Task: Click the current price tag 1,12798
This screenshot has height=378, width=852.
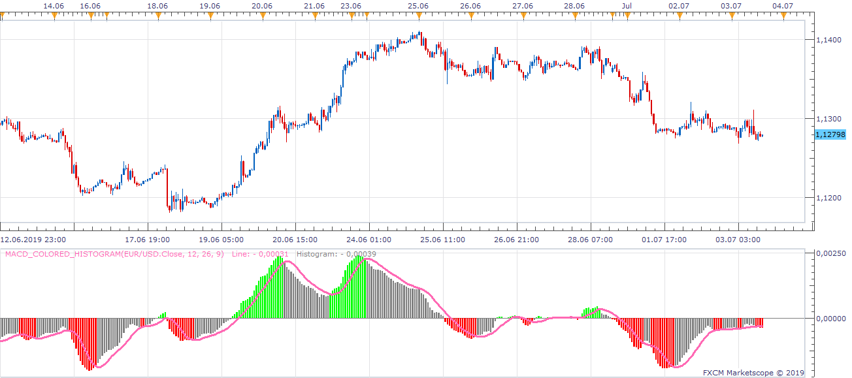Action: [x=830, y=134]
